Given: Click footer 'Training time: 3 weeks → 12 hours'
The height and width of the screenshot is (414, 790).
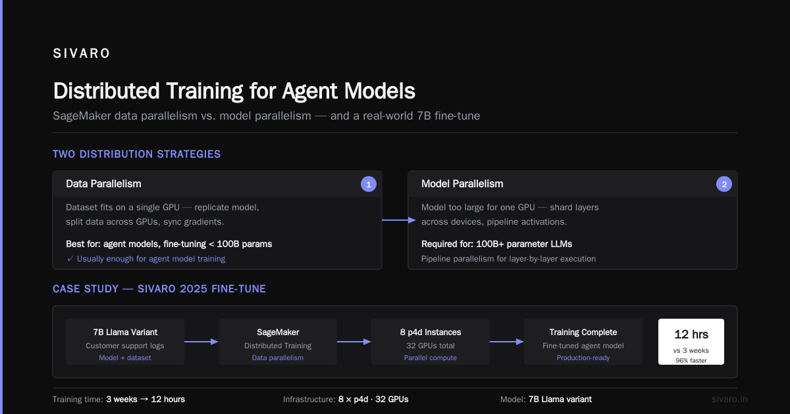Looking at the screenshot, I should click(x=118, y=399).
